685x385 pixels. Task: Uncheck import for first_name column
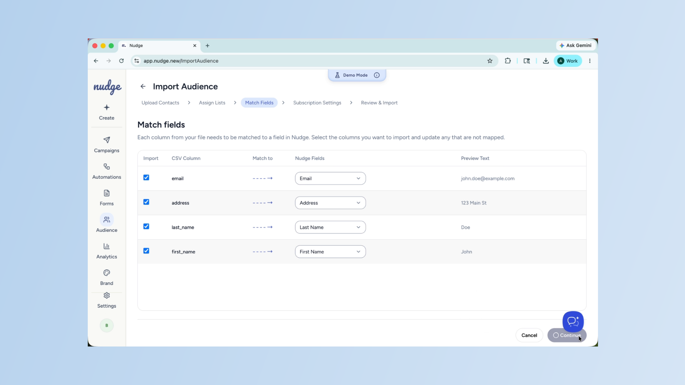click(x=146, y=251)
